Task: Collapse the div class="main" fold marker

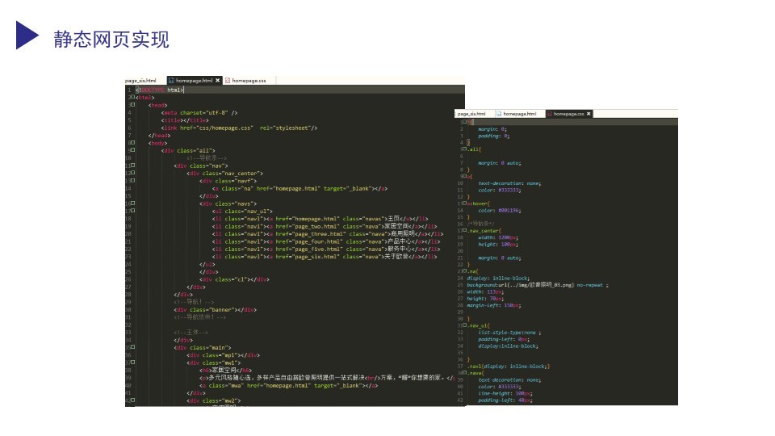Action: [x=132, y=347]
